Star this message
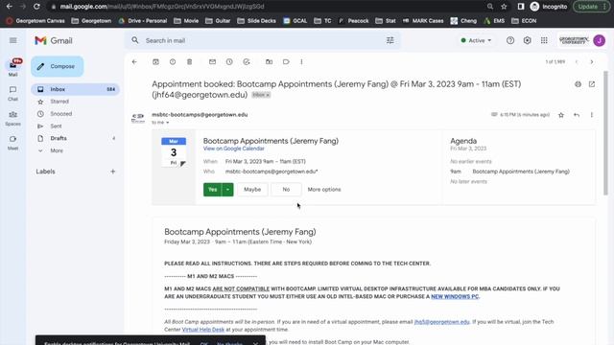The height and width of the screenshot is (345, 614). tap(561, 115)
